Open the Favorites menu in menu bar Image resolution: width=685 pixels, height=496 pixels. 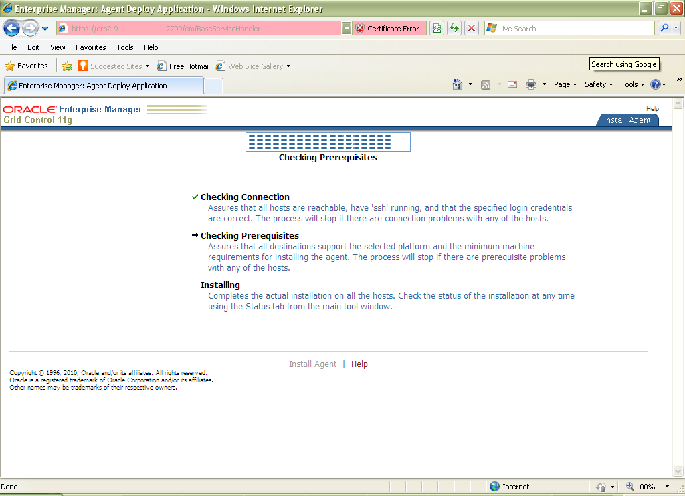click(91, 47)
